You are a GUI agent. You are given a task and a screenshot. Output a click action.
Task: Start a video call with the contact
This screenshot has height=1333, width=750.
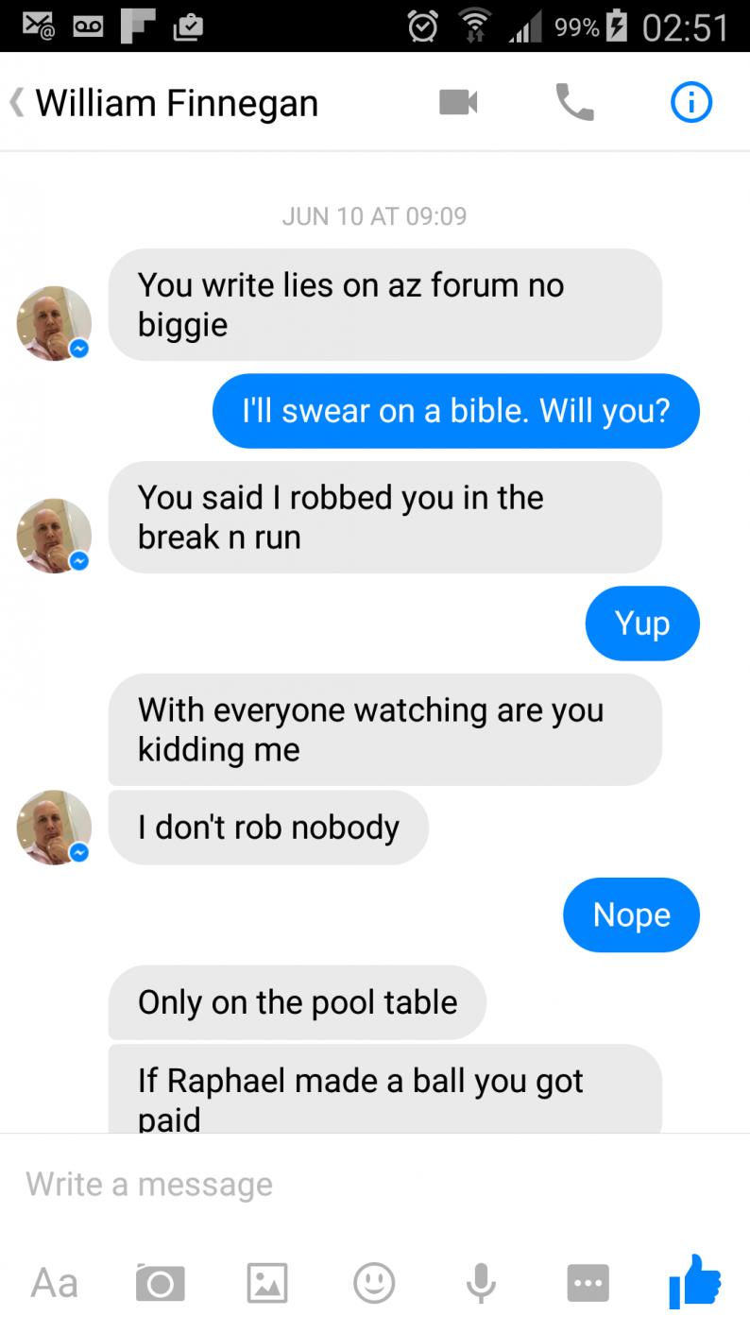[x=458, y=103]
